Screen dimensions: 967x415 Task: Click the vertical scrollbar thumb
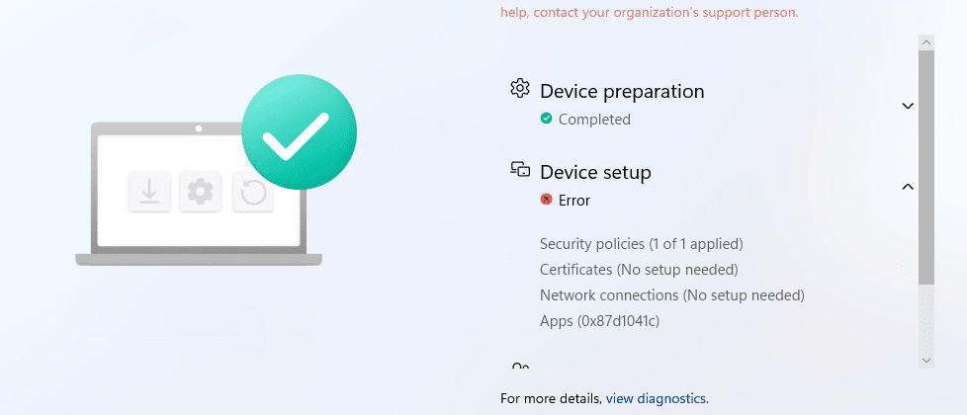926,168
